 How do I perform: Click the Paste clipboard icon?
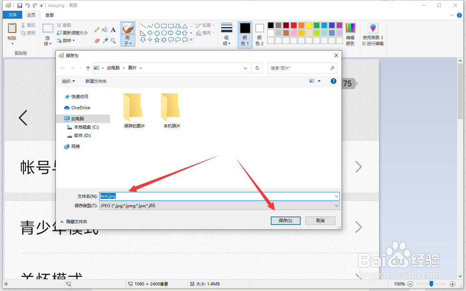tap(12, 28)
